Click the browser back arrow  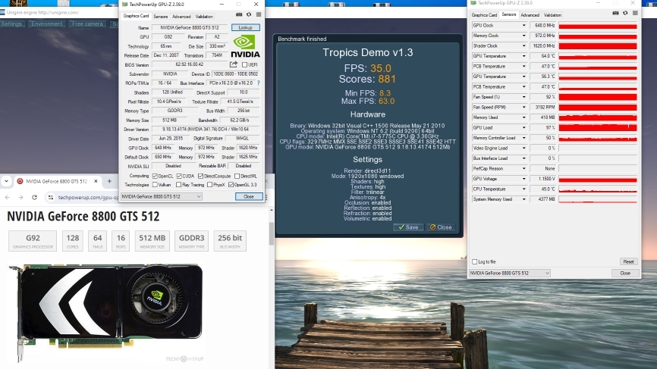(7, 197)
